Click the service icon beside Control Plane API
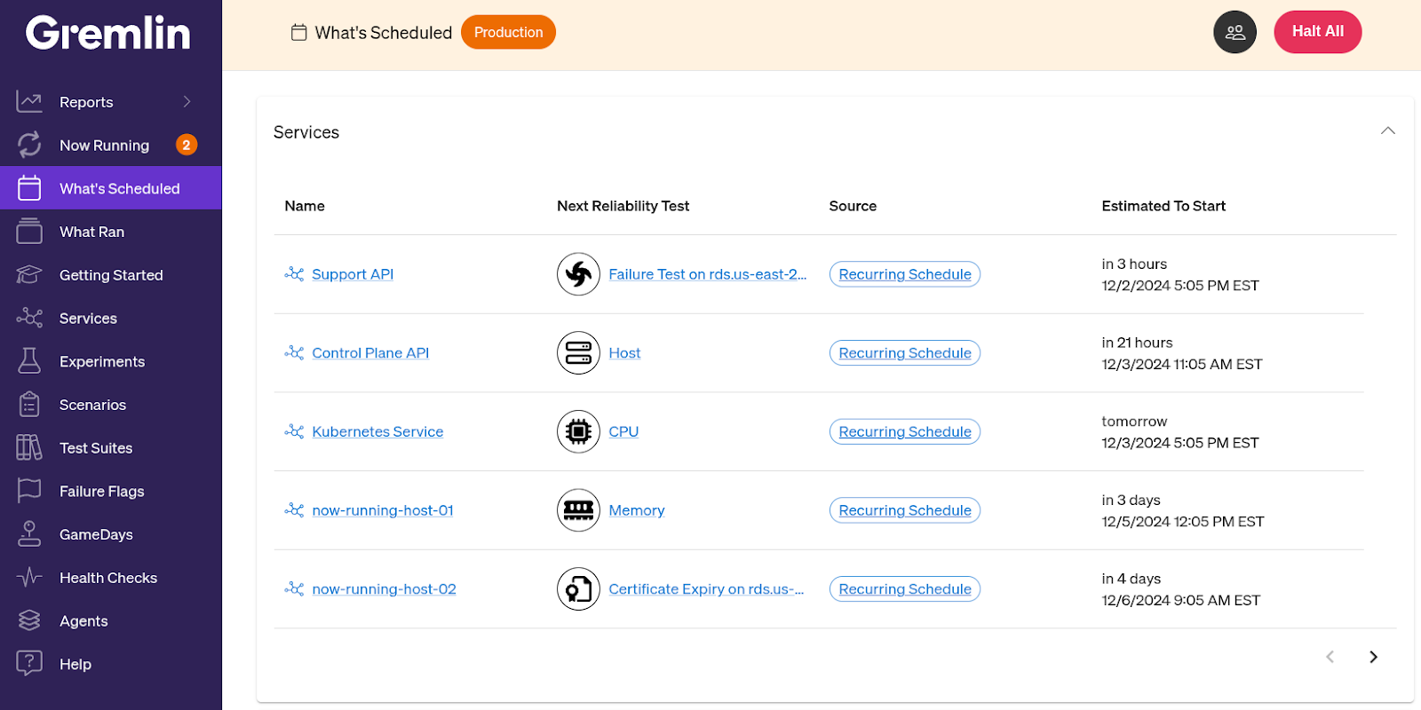This screenshot has height=710, width=1421. coord(294,353)
